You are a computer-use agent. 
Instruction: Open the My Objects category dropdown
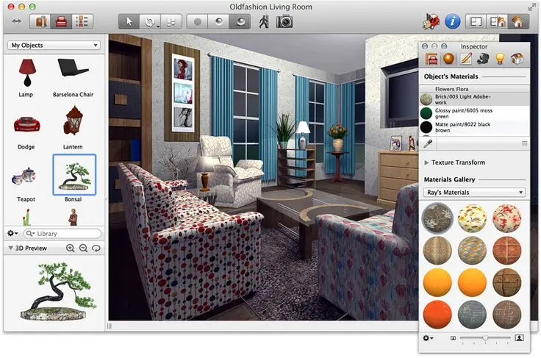tap(54, 46)
